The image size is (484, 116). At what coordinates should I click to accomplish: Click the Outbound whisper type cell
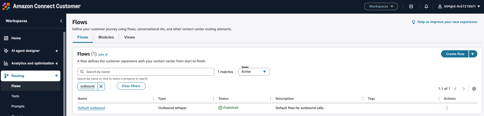173,108
